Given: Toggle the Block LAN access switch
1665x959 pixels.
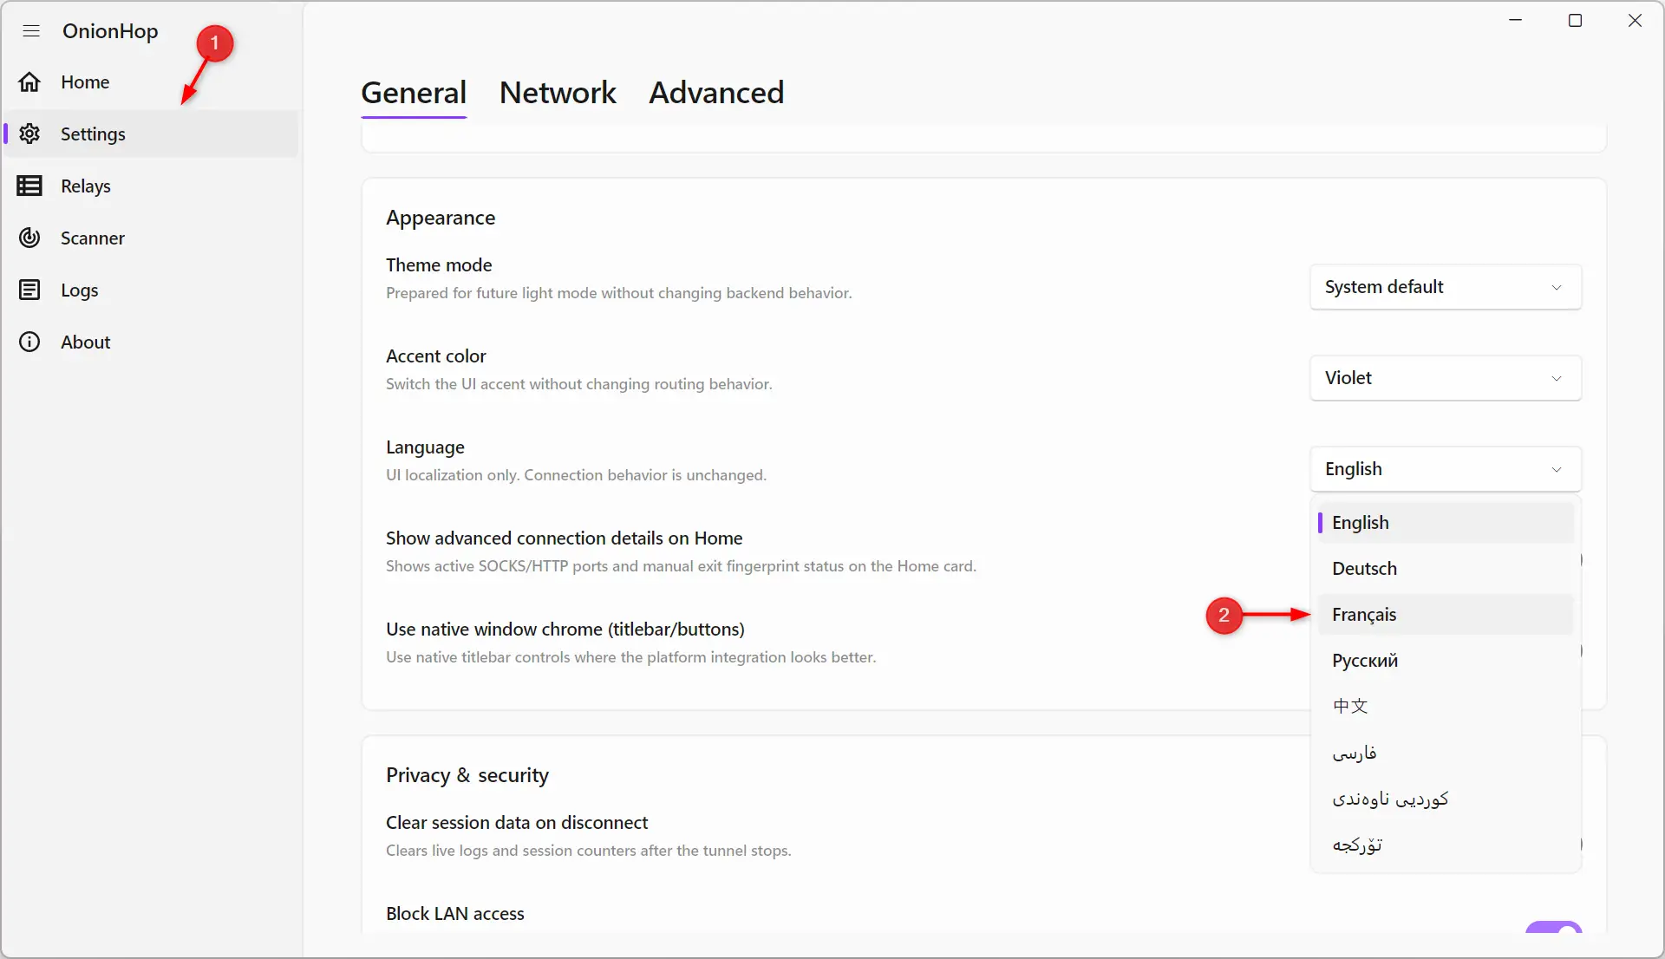Looking at the screenshot, I should 1554,929.
